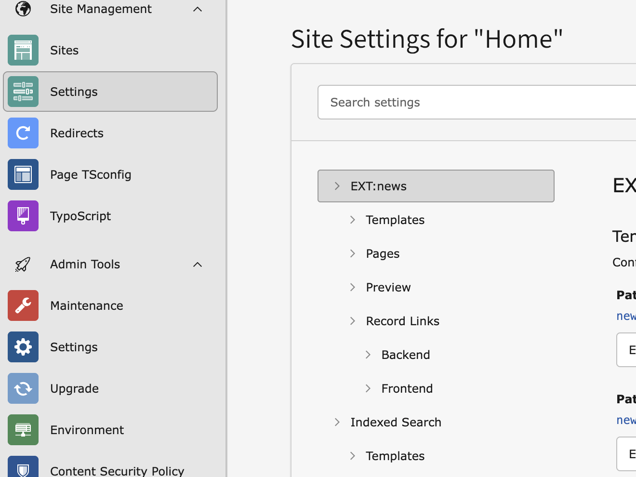Expand the EXT:news tree chevron
Viewport: 636px width, 477px height.
(x=337, y=186)
